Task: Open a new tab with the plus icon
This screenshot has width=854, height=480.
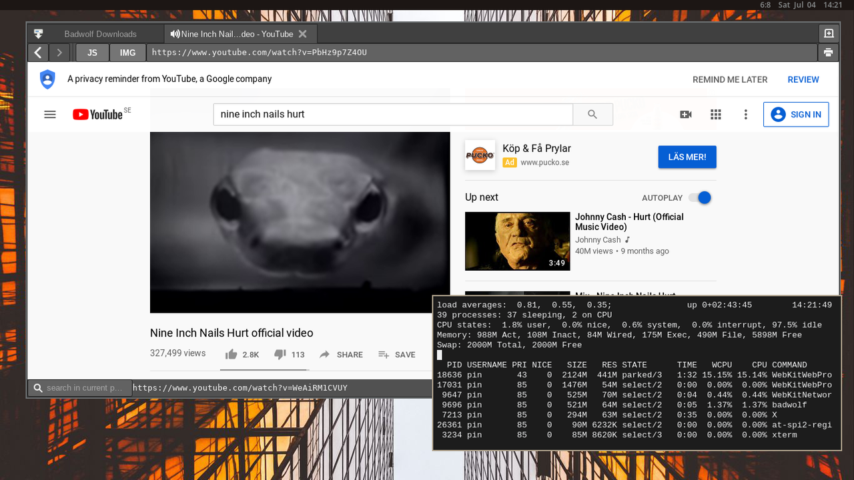Action: pyautogui.click(x=828, y=33)
